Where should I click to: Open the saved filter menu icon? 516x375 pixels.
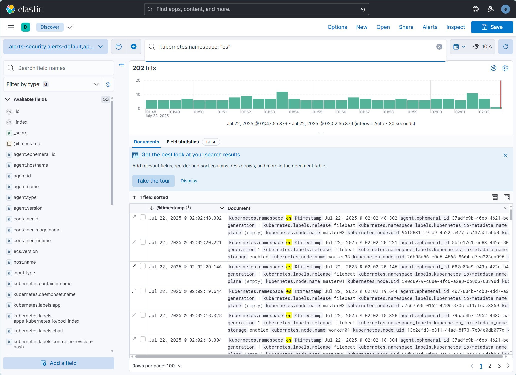(119, 47)
